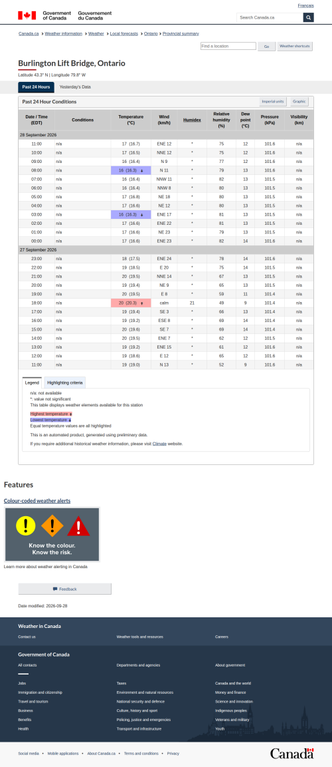Go to Local forecasts breadcrumb

124,34
